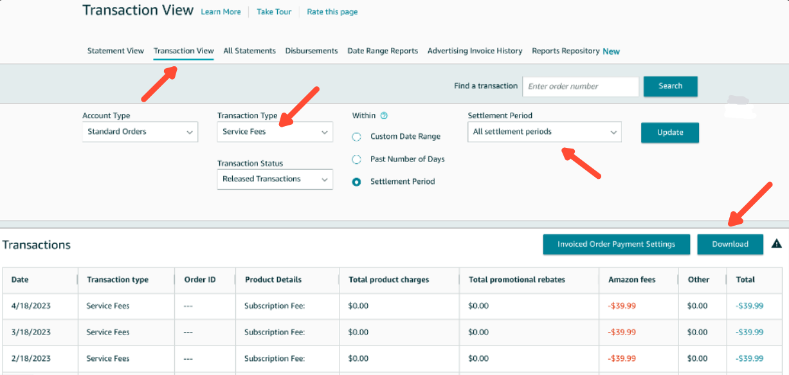Select the Transaction View tab
Screen dimensions: 789x375
[x=183, y=51]
